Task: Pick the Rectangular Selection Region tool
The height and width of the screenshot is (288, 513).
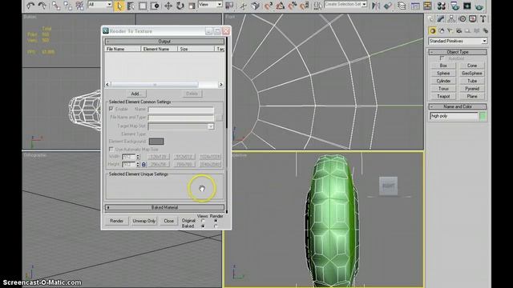Action: click(143, 6)
